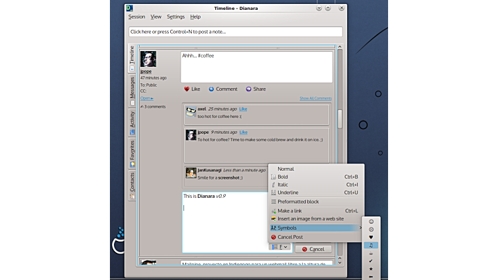Choose Bold from the formatting menu
The width and height of the screenshot is (498, 280).
click(283, 177)
